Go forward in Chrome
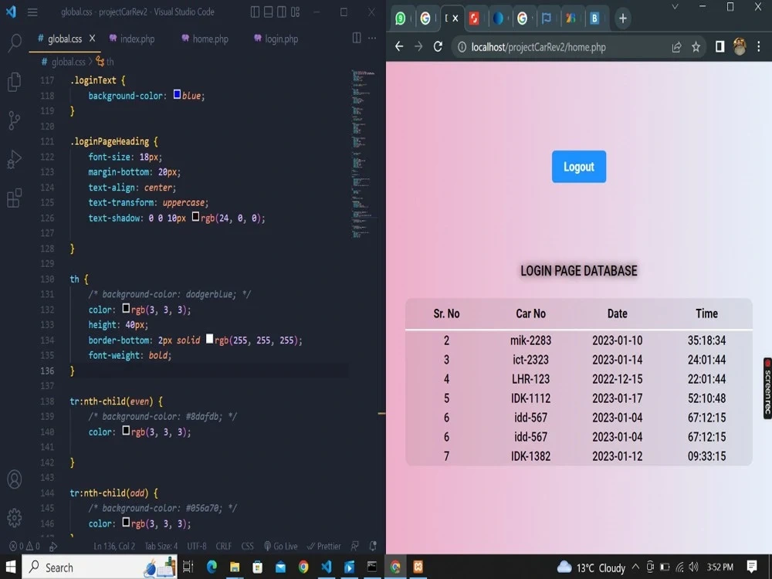Screen dimensions: 772x579 pos(418,47)
